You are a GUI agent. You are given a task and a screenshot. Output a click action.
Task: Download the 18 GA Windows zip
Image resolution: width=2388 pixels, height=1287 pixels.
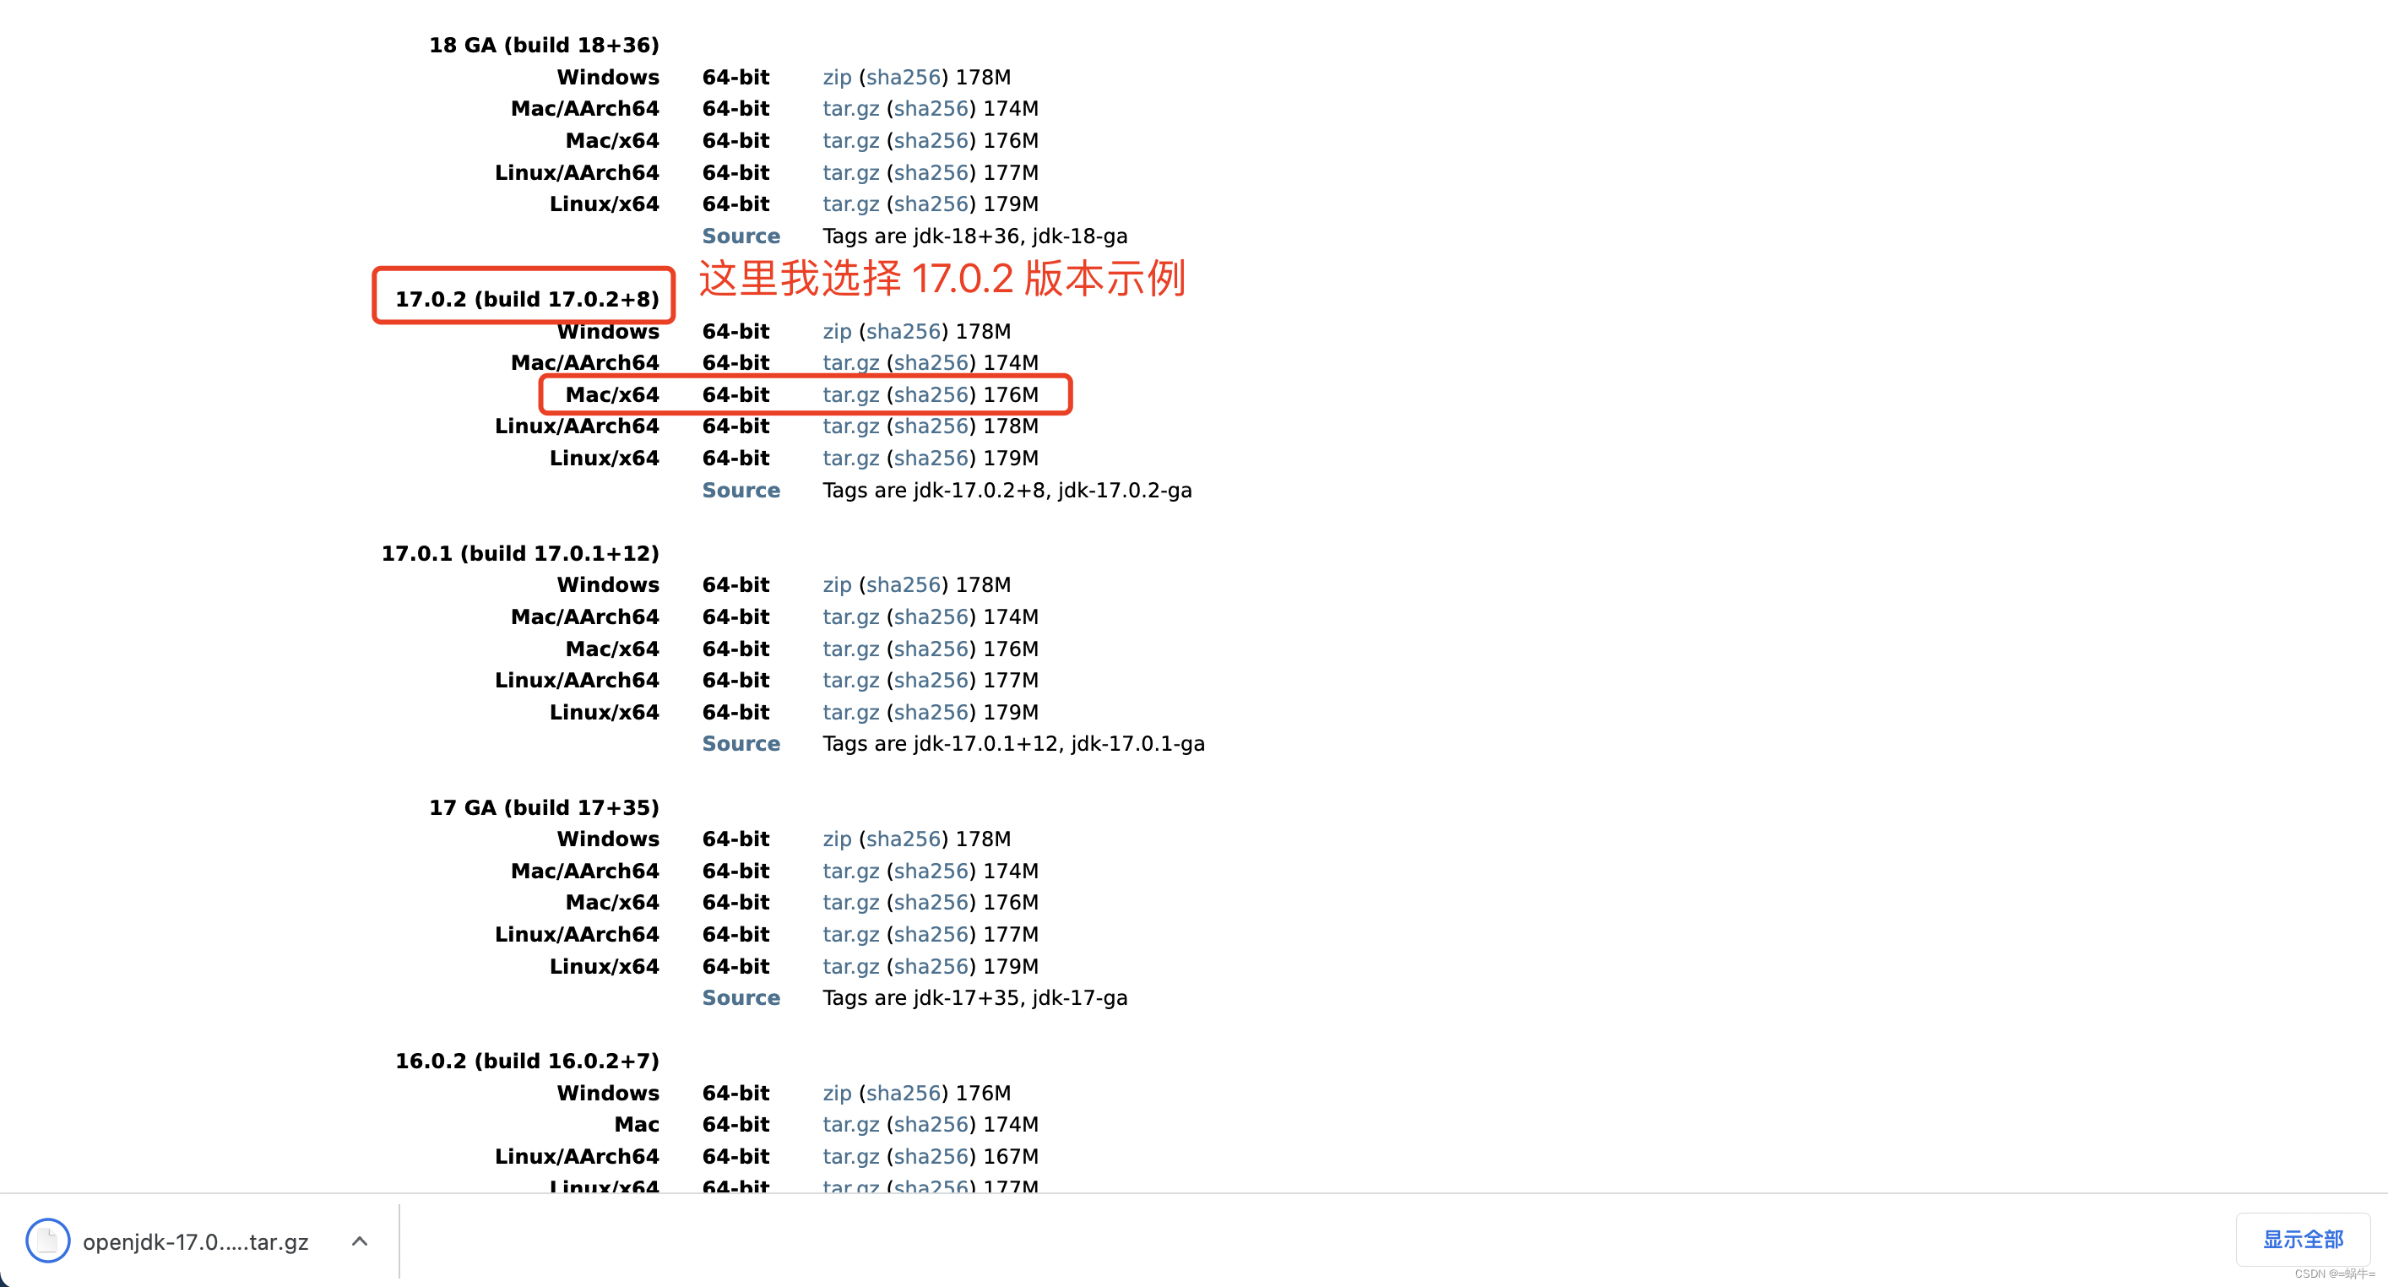click(836, 77)
